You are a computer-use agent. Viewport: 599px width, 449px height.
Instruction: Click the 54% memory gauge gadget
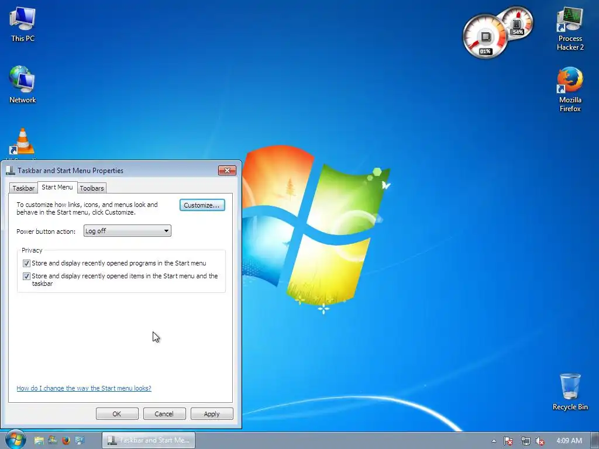[517, 23]
